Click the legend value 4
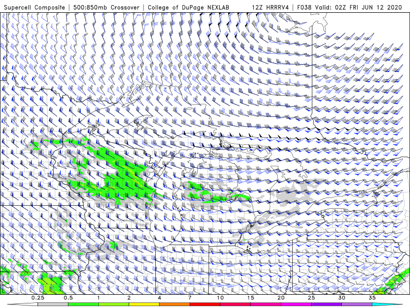Viewport: 410px width, 307px height. (x=159, y=298)
